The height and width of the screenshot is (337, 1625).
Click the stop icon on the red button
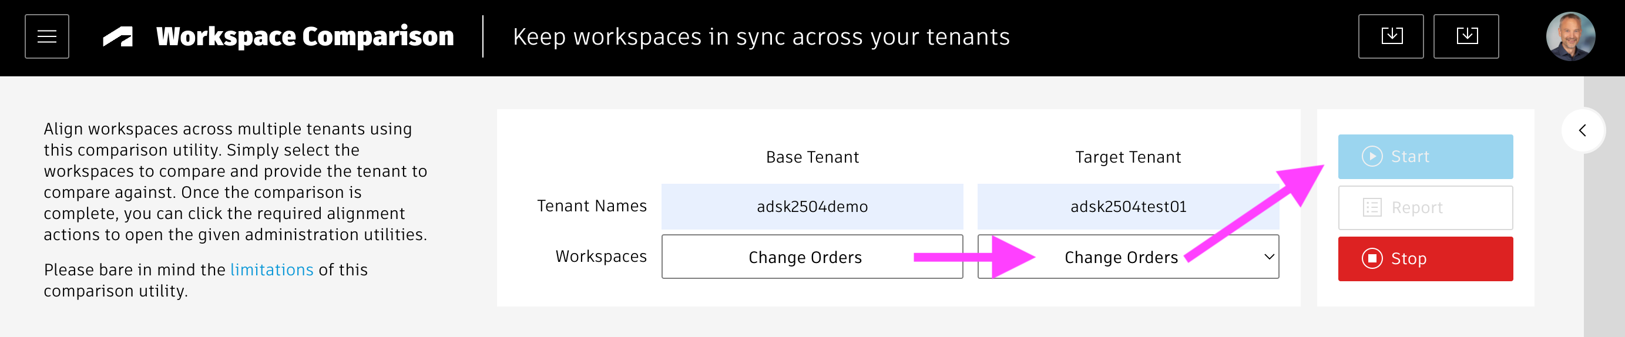(x=1371, y=258)
